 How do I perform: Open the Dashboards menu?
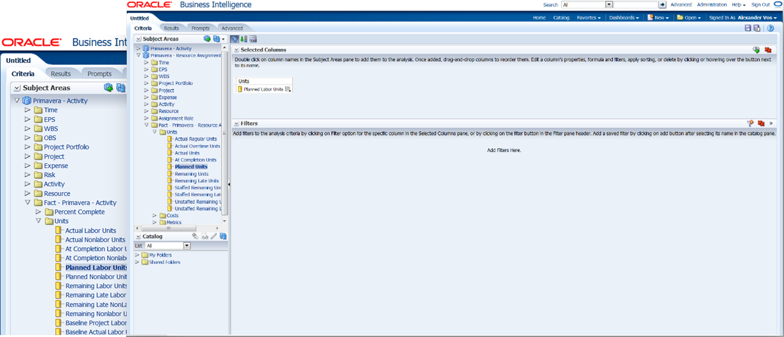tap(624, 18)
